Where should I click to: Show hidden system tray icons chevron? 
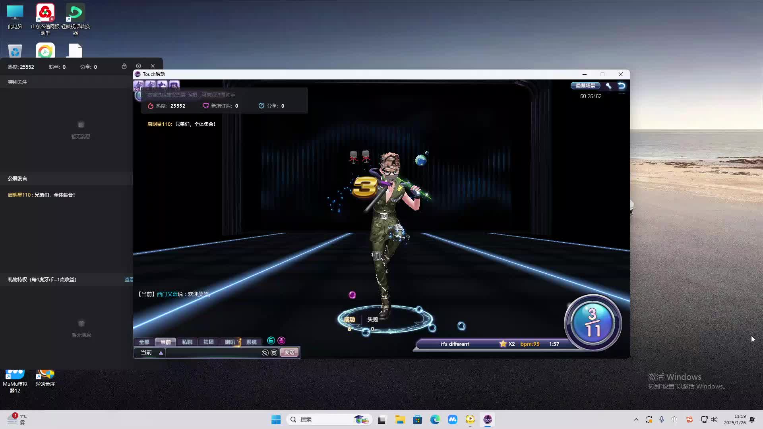(636, 419)
